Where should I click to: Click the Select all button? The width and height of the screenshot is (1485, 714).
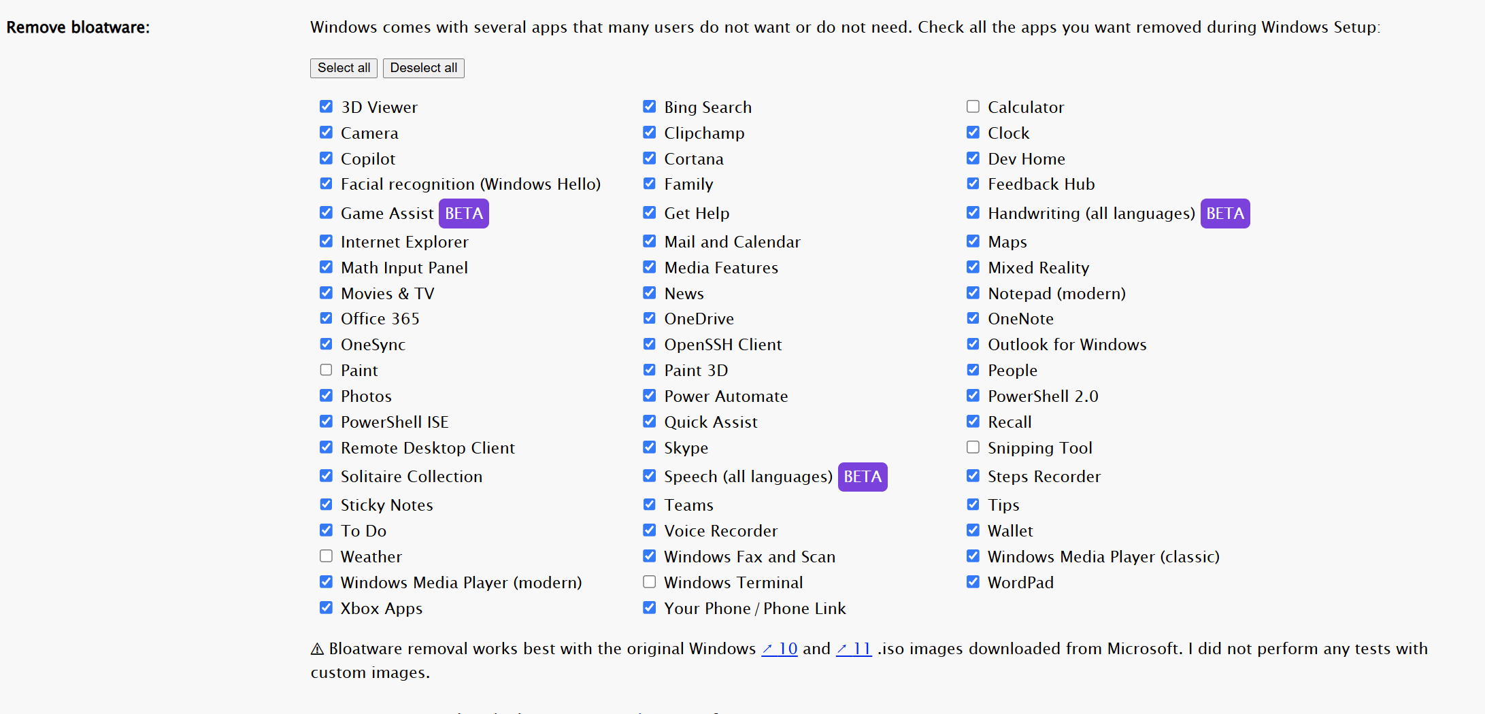coord(344,68)
